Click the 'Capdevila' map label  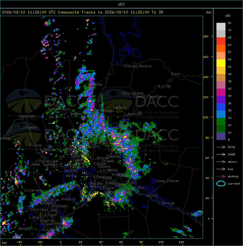[x=78, y=114]
